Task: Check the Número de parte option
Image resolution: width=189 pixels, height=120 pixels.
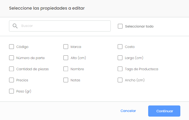Action: pos(11,58)
